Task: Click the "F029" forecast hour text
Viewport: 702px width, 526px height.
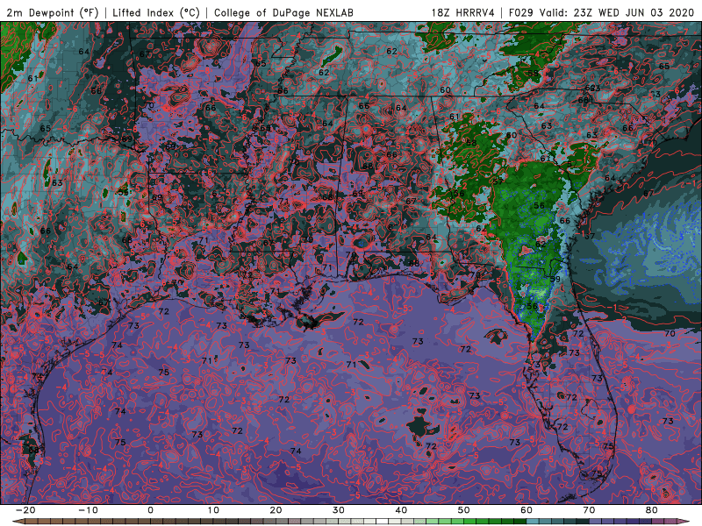Action: click(521, 13)
